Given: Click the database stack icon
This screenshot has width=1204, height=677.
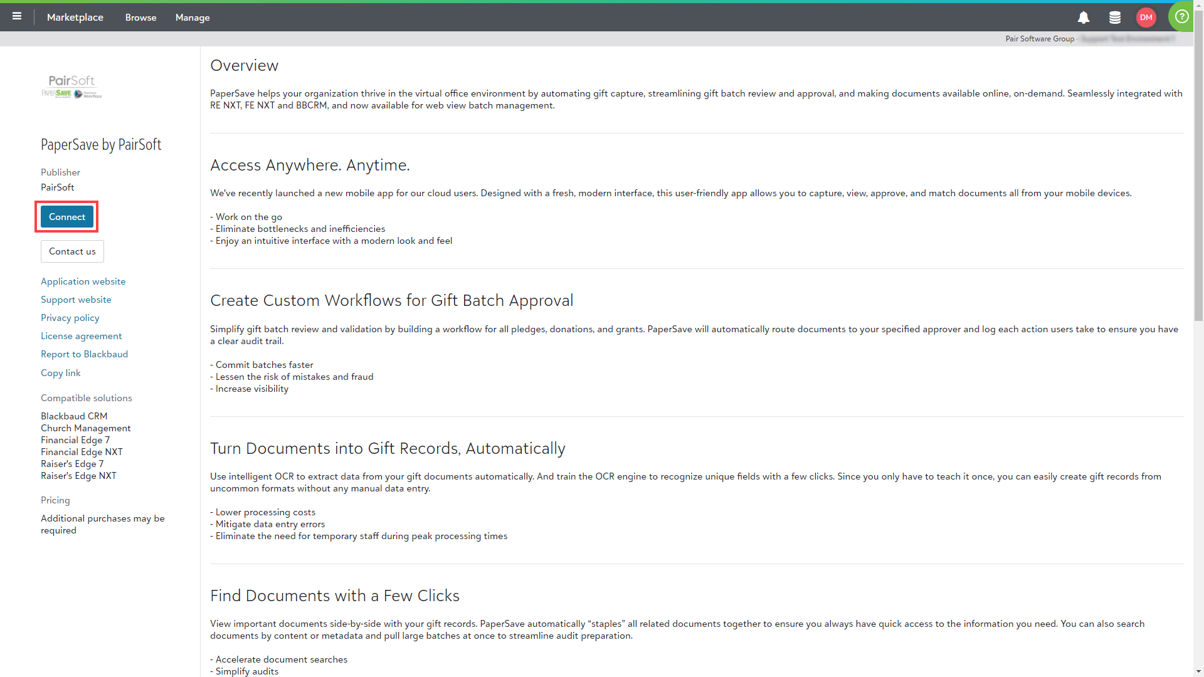Looking at the screenshot, I should [1115, 18].
